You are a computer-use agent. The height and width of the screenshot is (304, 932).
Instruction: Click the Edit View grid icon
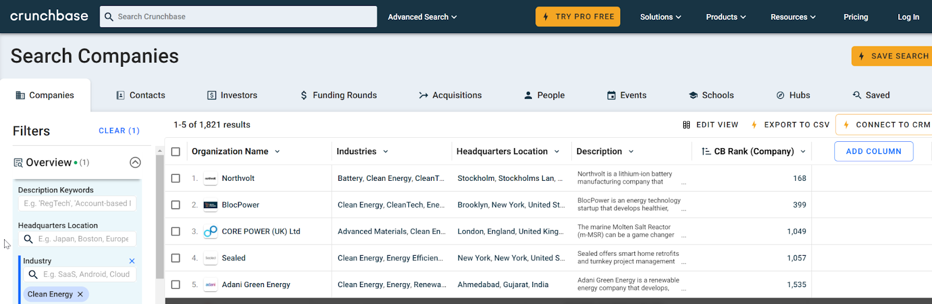pyautogui.click(x=686, y=125)
